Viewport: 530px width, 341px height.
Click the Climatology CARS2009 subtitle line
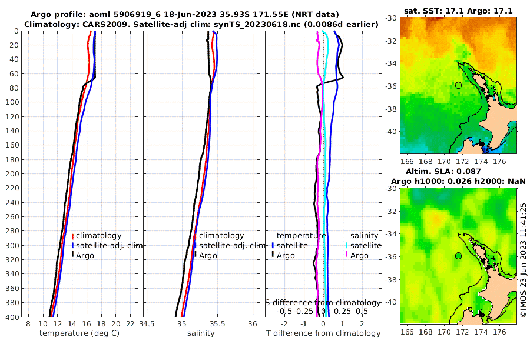tap(201, 24)
